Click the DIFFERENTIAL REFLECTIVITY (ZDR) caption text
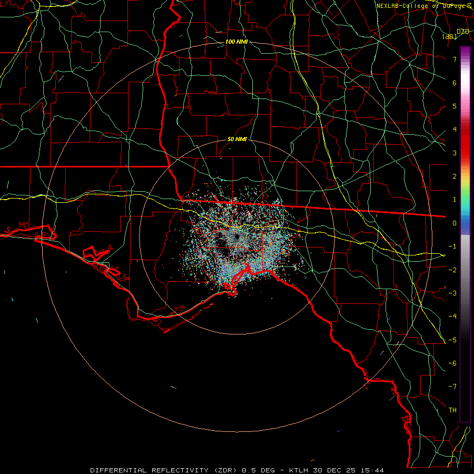 [164, 470]
